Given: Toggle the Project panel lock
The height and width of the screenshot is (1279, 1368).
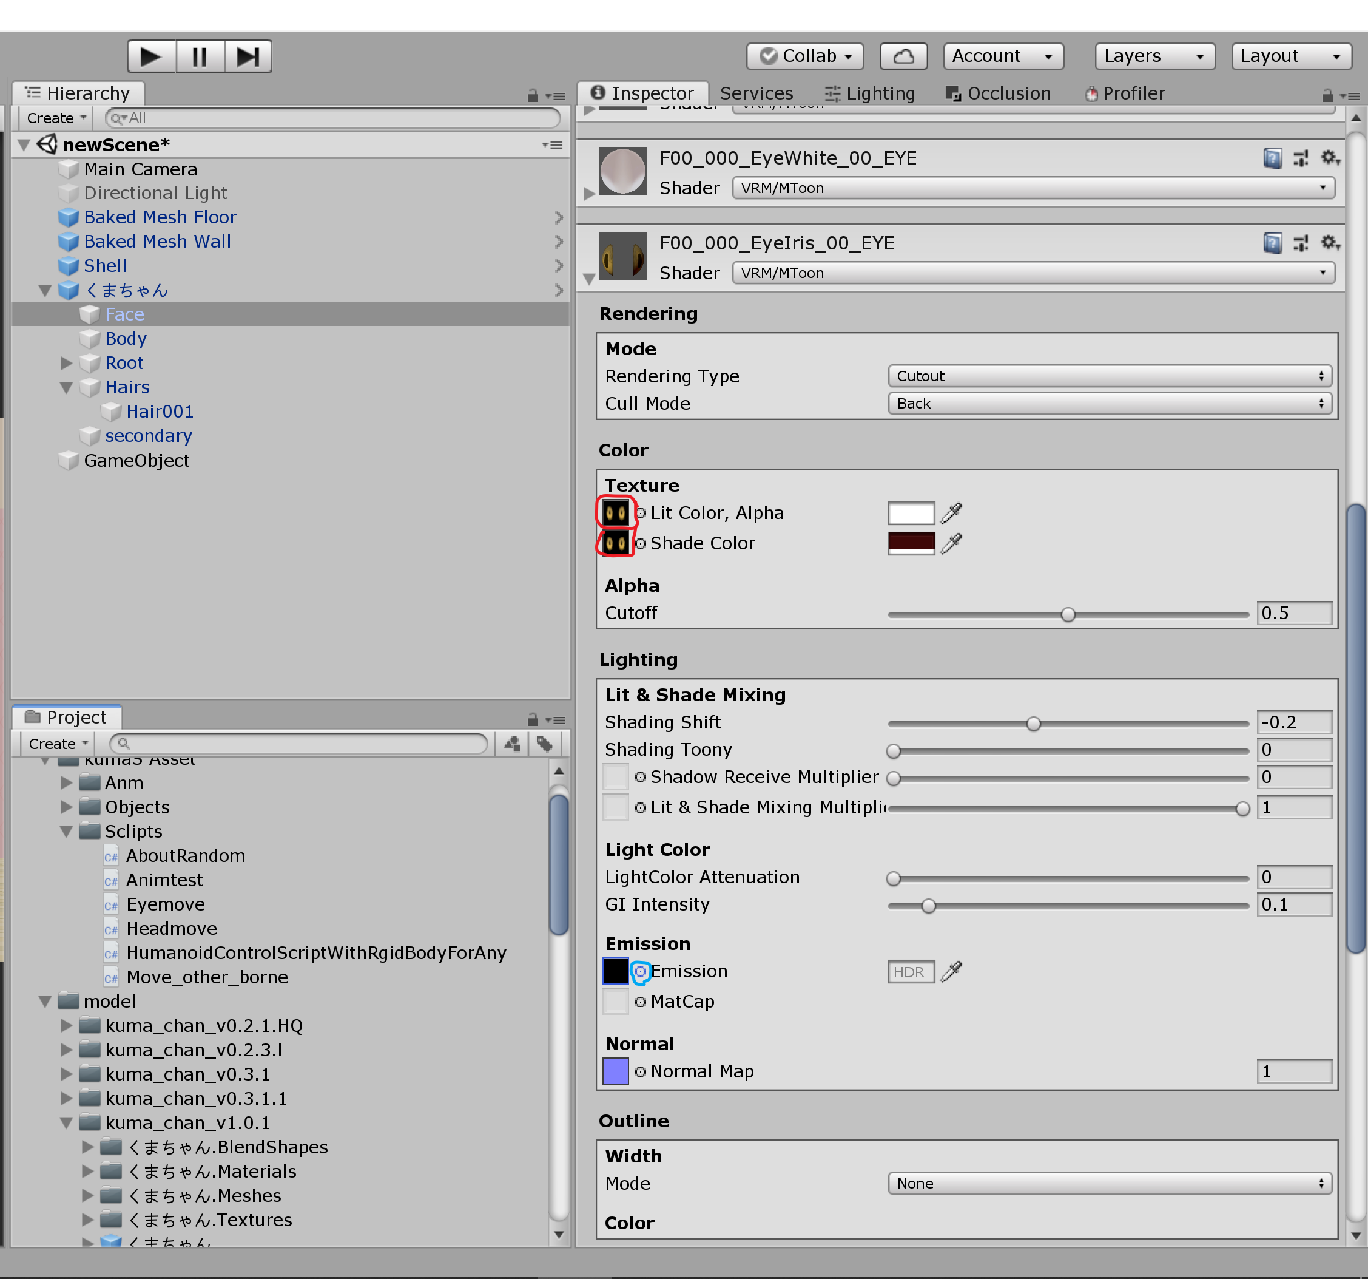Looking at the screenshot, I should (x=532, y=719).
